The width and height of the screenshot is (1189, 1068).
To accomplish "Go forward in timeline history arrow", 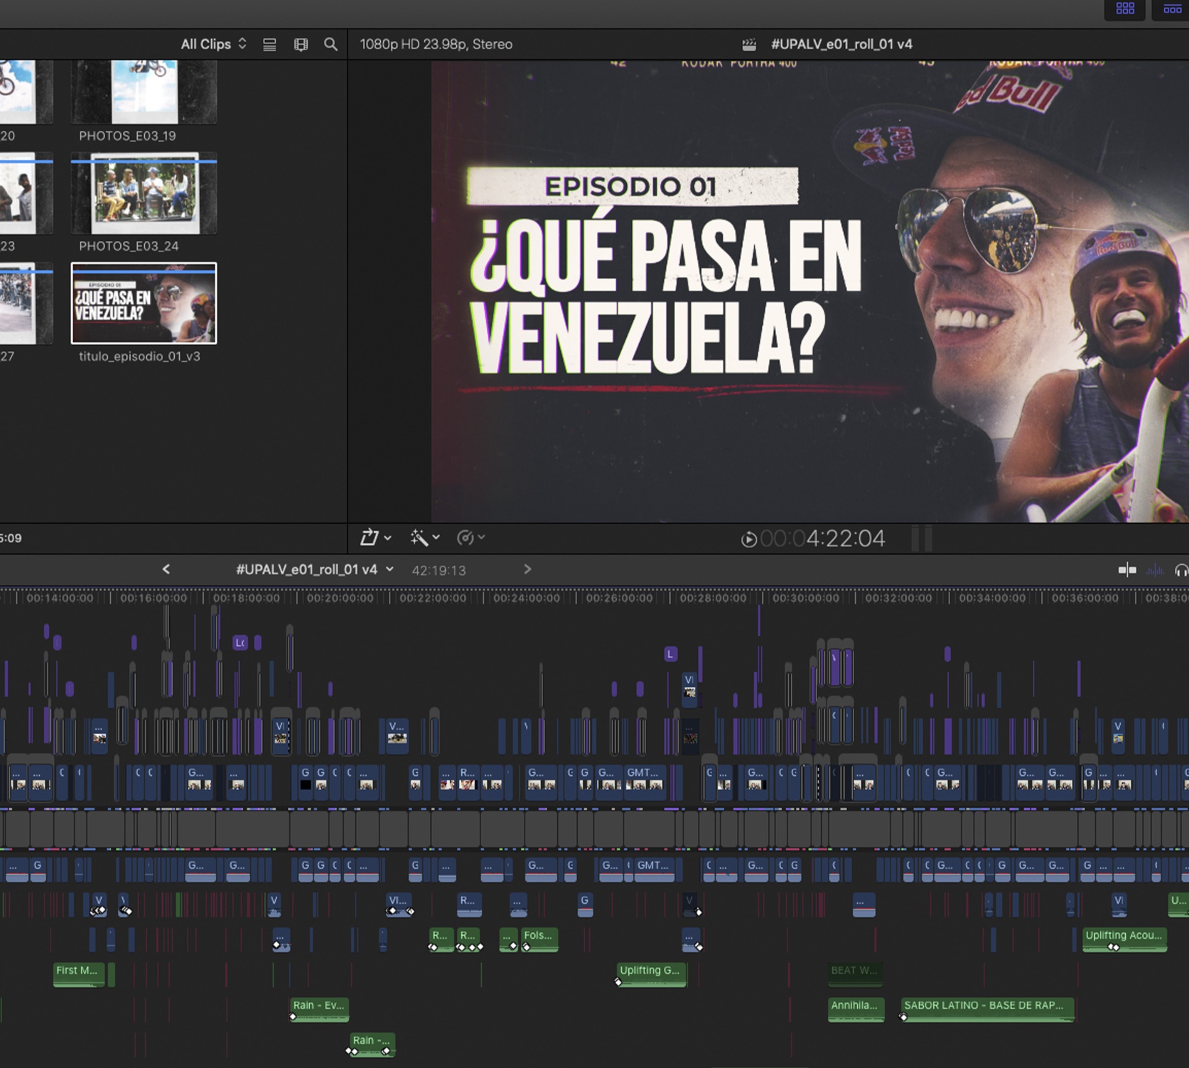I will tap(527, 569).
